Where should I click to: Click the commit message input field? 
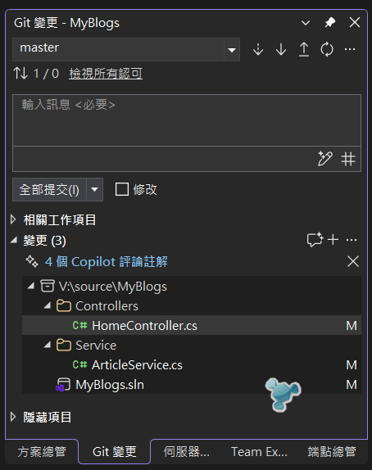point(187,120)
